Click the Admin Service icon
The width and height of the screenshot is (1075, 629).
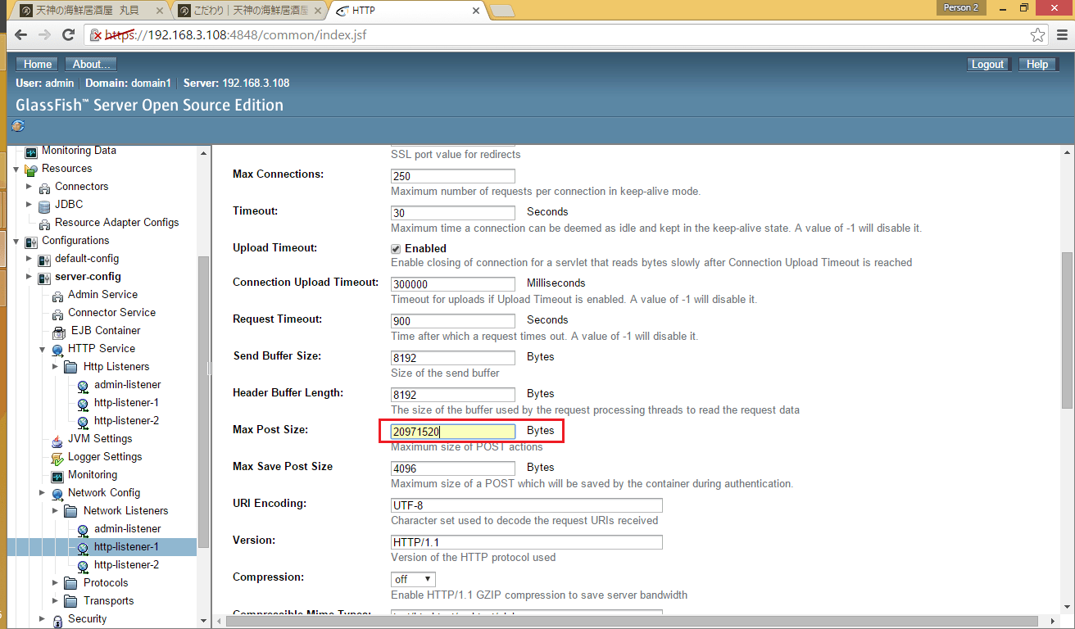[x=57, y=296]
